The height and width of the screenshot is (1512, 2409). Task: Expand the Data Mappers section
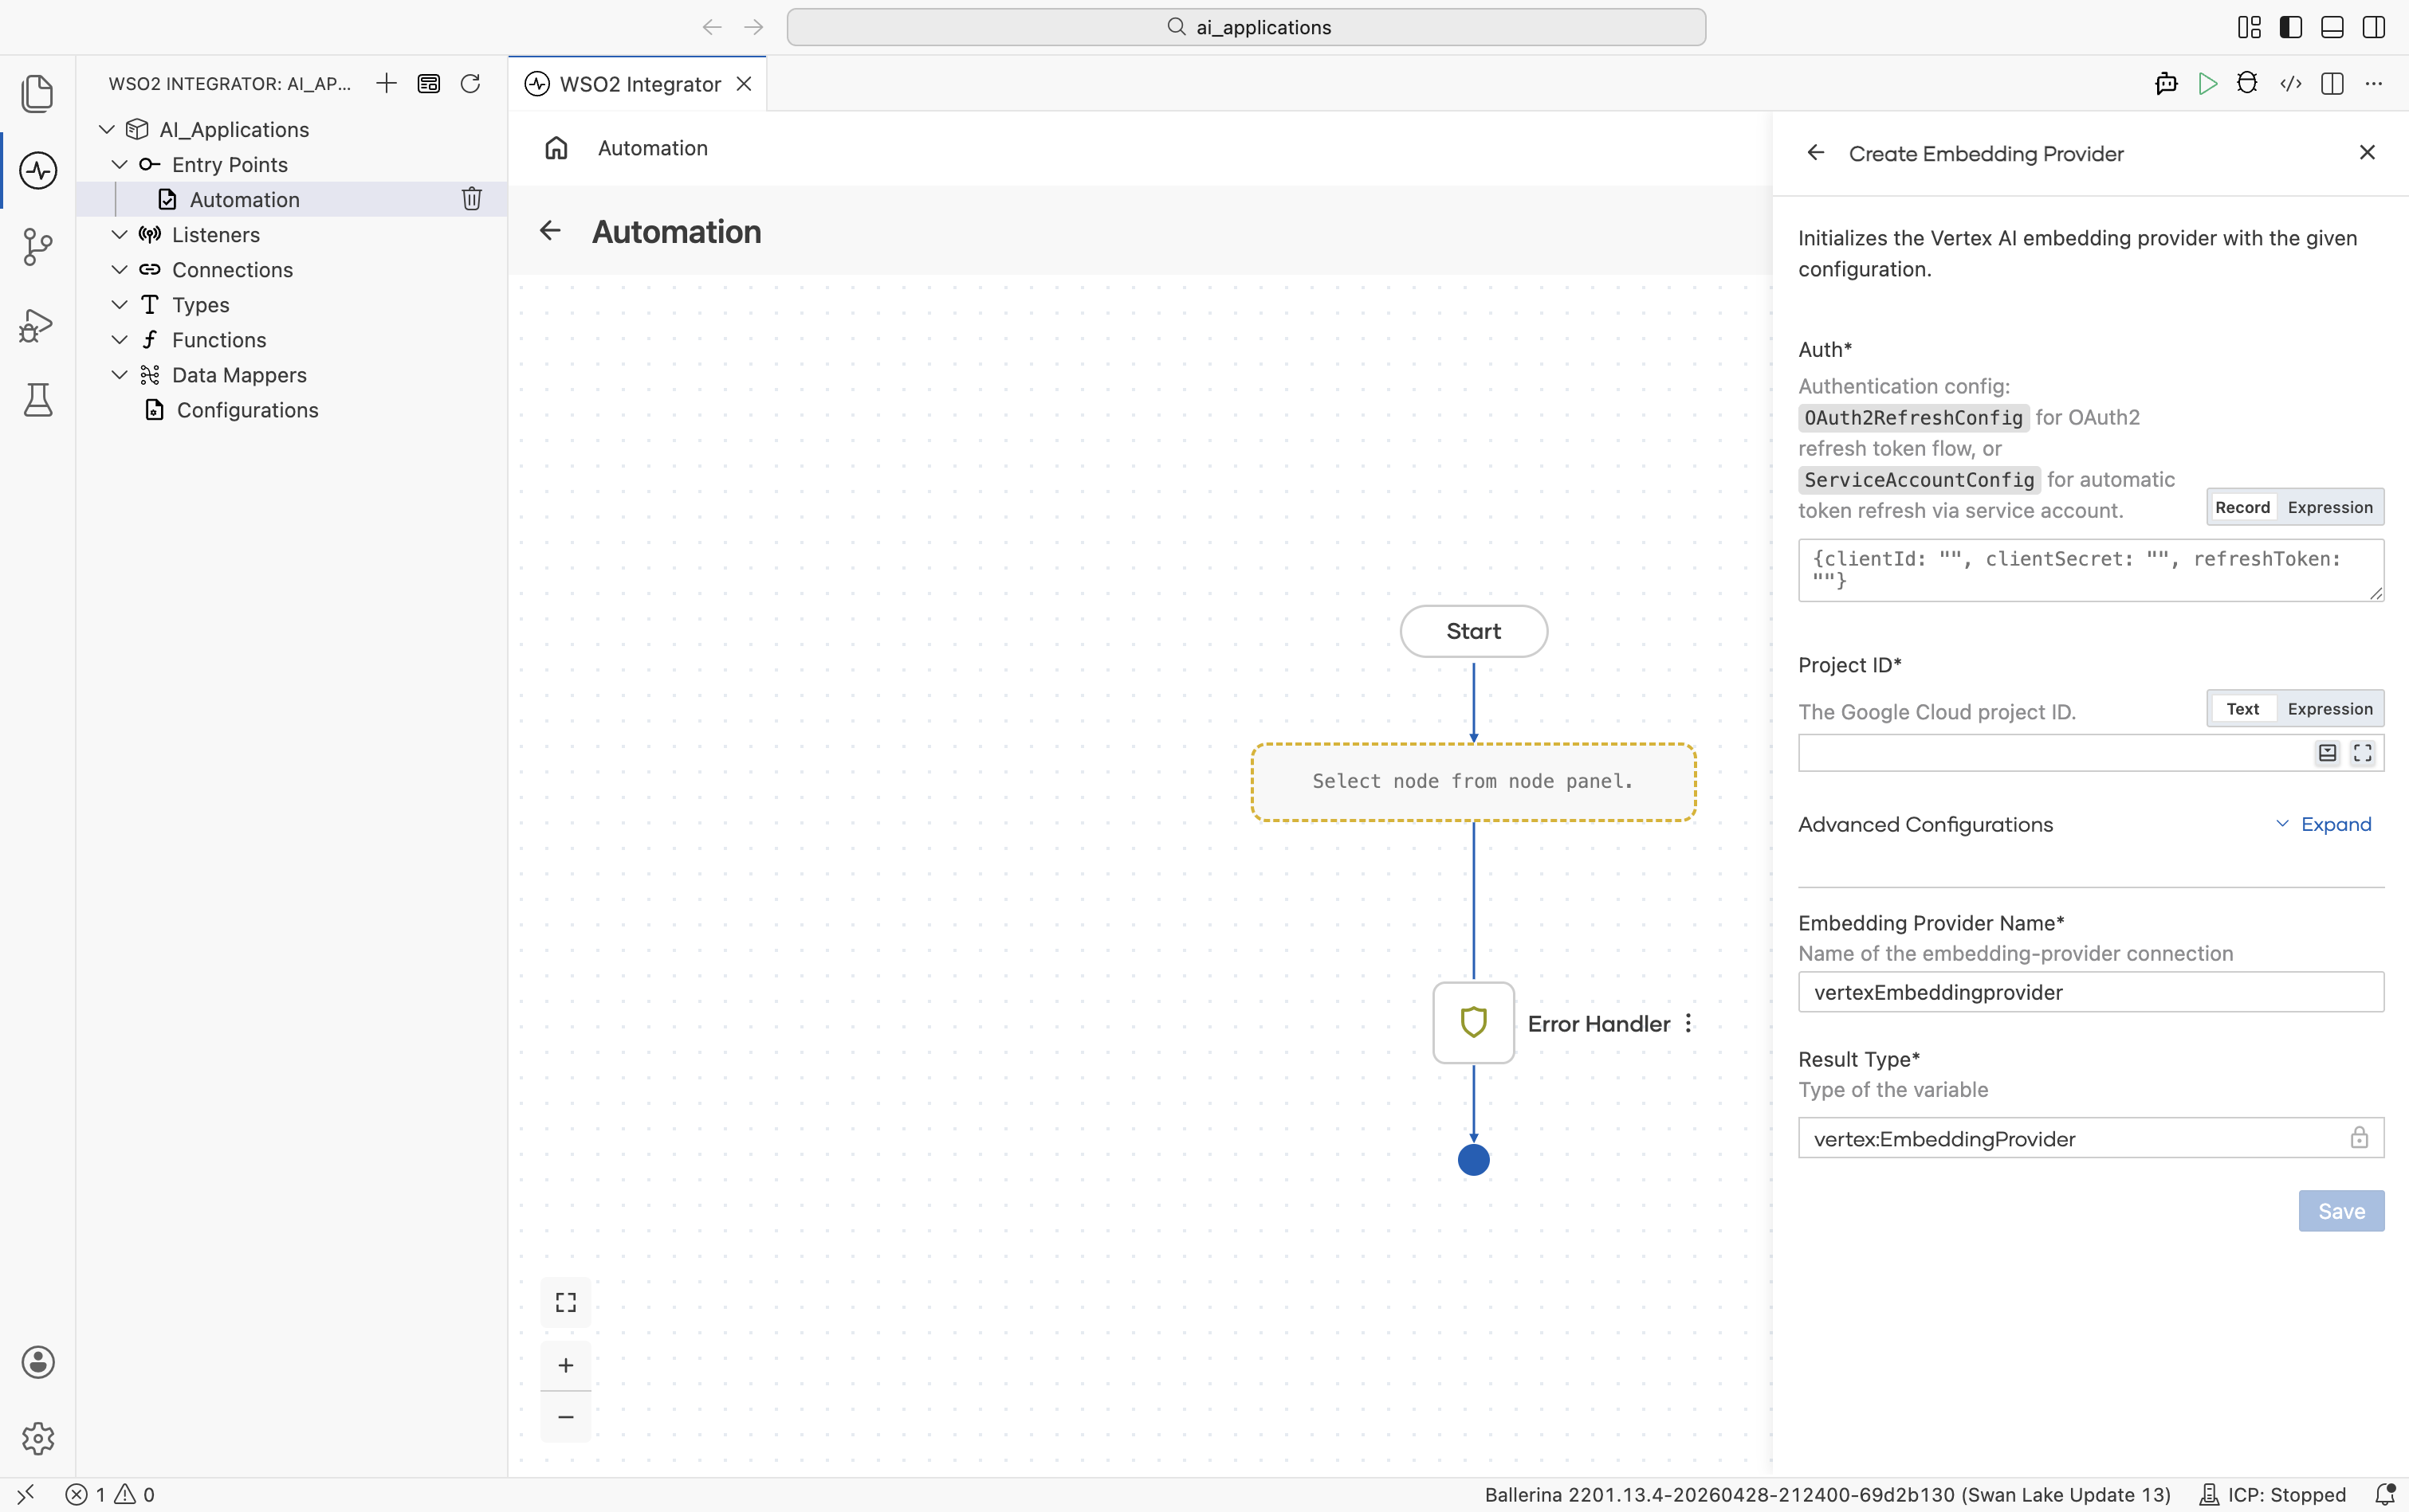[119, 374]
